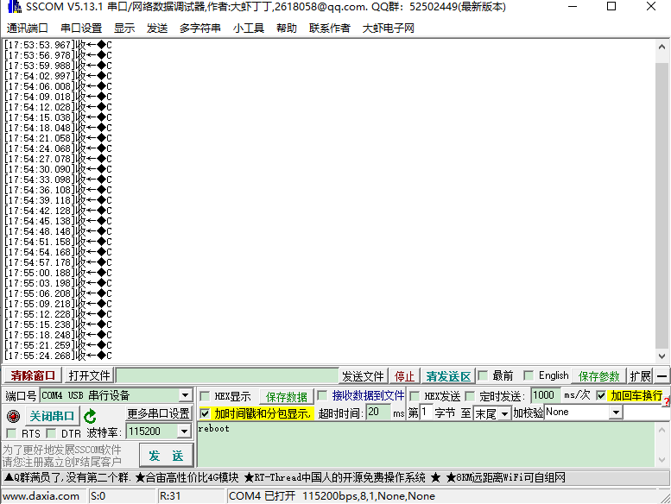Open 显示 menu
The height and width of the screenshot is (504, 671).
[124, 28]
